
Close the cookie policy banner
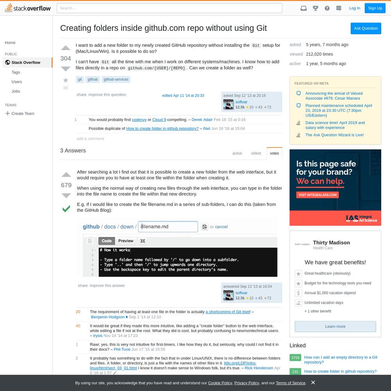(313, 382)
